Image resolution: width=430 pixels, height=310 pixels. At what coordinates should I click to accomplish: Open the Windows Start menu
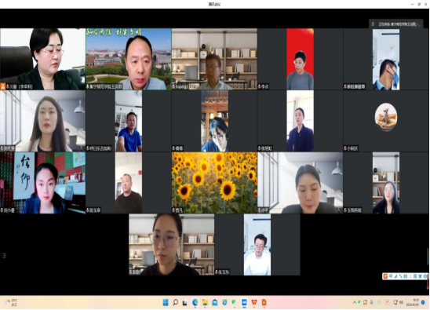(x=166, y=302)
